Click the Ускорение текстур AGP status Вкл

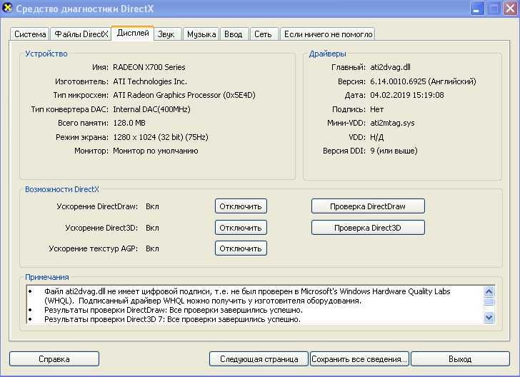tap(152, 248)
